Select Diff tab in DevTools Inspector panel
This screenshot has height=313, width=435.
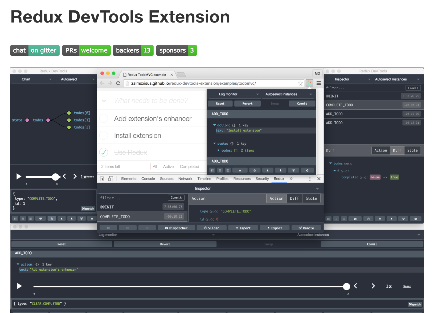pyautogui.click(x=294, y=198)
